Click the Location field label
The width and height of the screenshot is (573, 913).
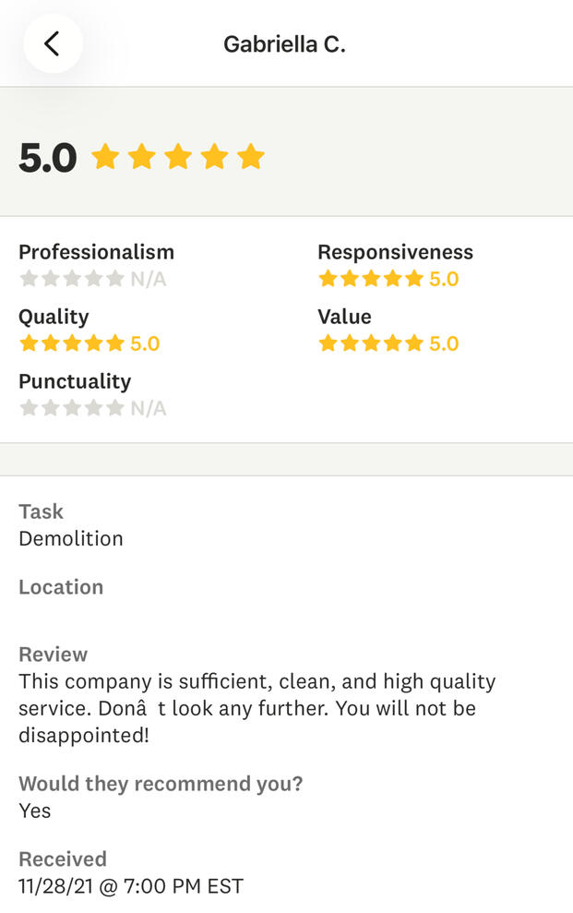(61, 587)
